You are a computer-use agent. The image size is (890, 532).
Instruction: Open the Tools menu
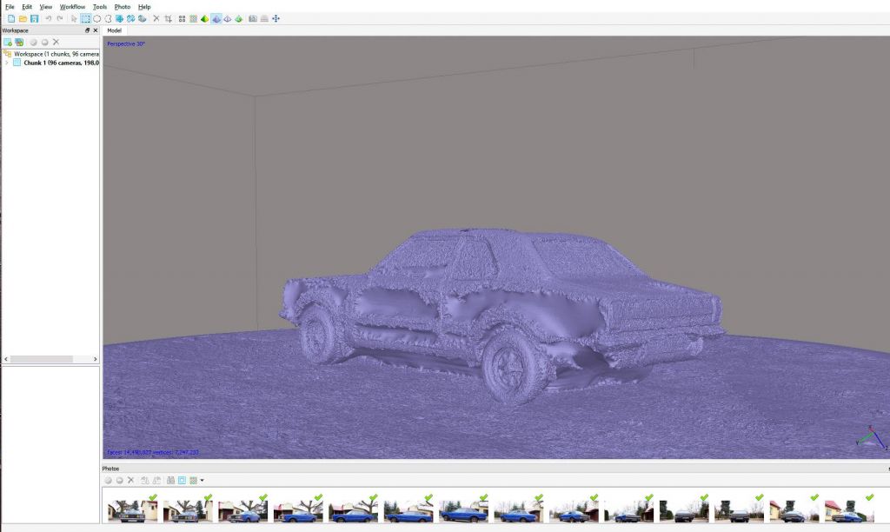[x=100, y=6]
